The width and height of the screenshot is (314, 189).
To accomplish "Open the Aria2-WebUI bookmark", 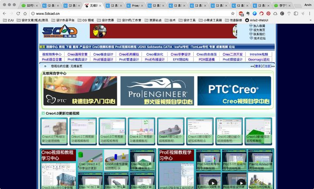I will (x=257, y=20).
